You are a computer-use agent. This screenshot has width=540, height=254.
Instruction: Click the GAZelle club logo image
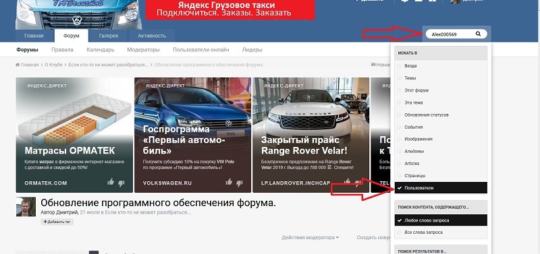(x=79, y=14)
